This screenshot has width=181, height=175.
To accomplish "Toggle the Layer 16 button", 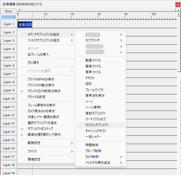I will point(9,148).
